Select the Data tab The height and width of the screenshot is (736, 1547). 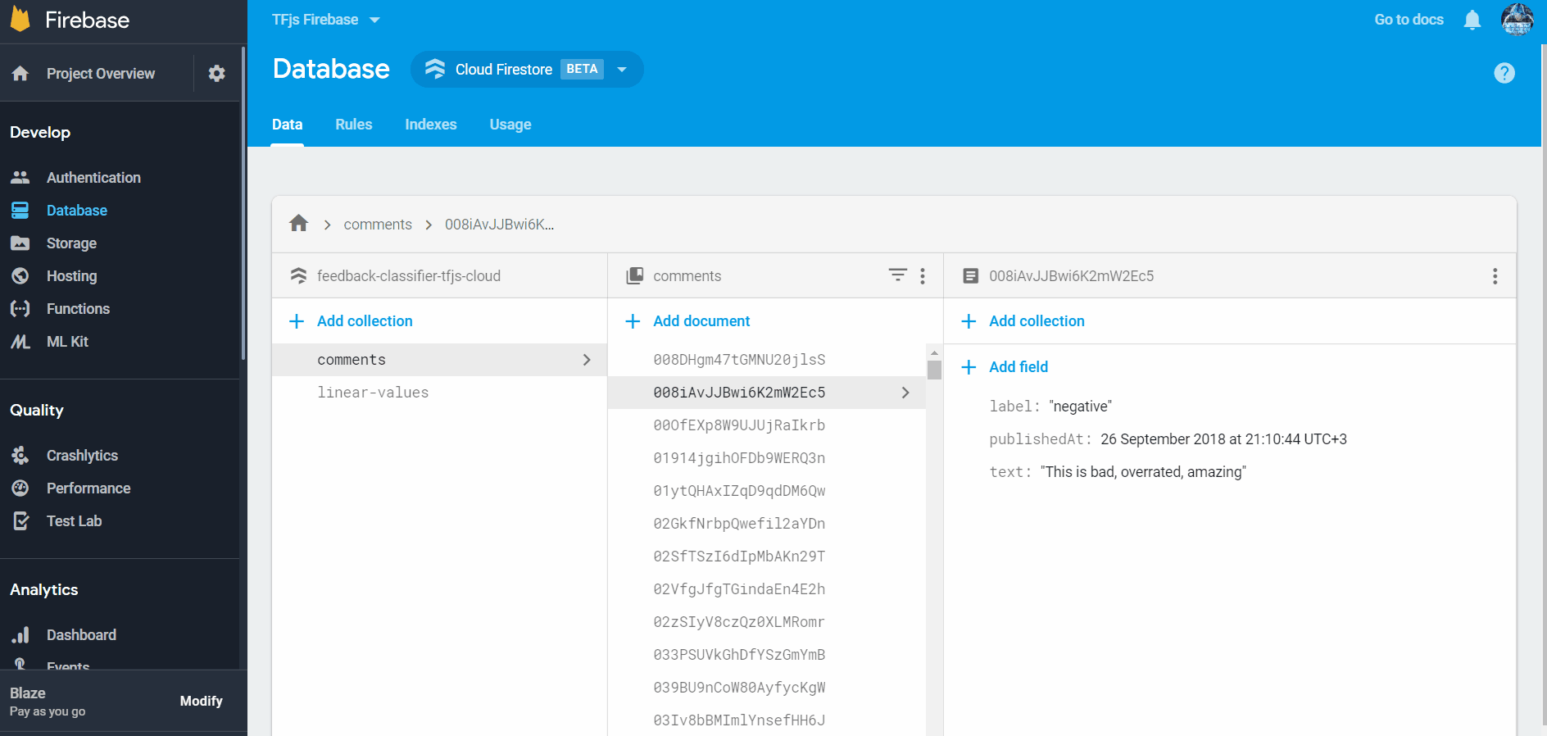pyautogui.click(x=288, y=125)
